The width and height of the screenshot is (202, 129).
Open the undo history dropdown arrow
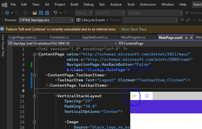[61, 13]
